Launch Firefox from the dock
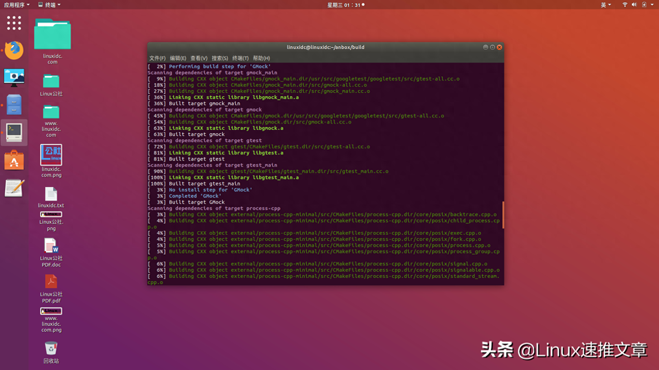Image resolution: width=659 pixels, height=370 pixels. [x=14, y=50]
